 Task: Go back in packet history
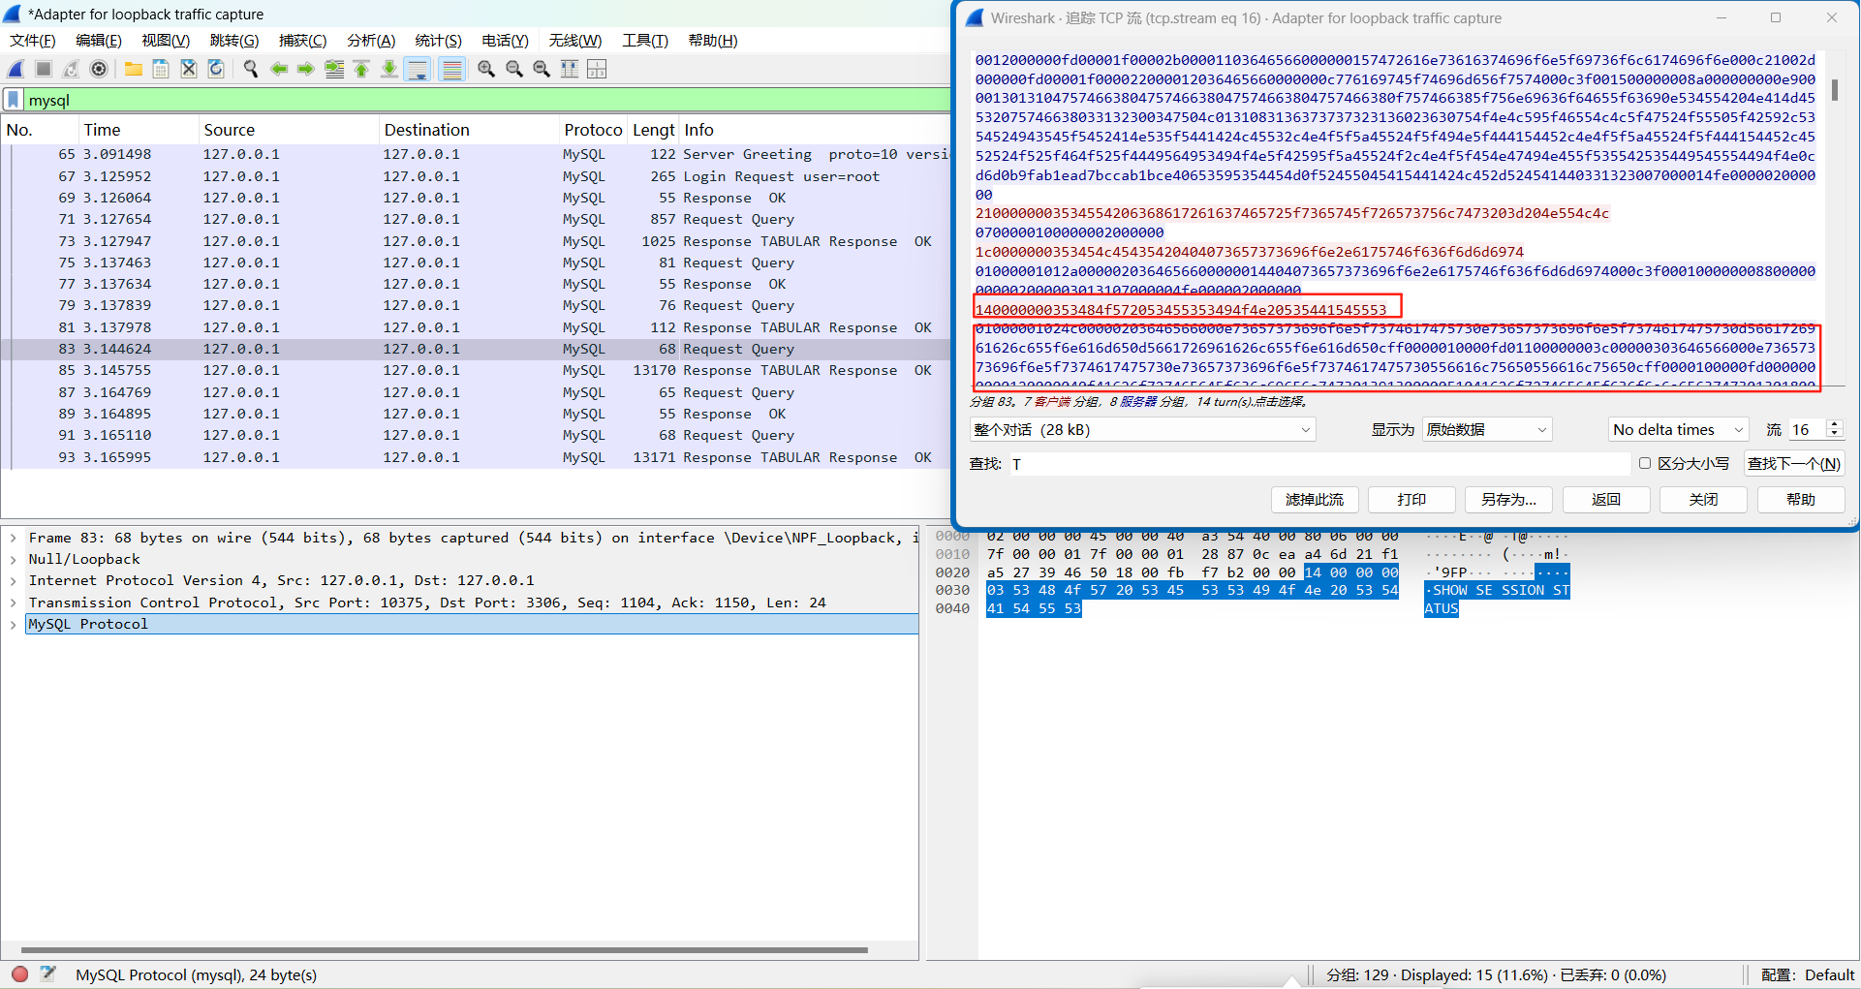[x=279, y=69]
